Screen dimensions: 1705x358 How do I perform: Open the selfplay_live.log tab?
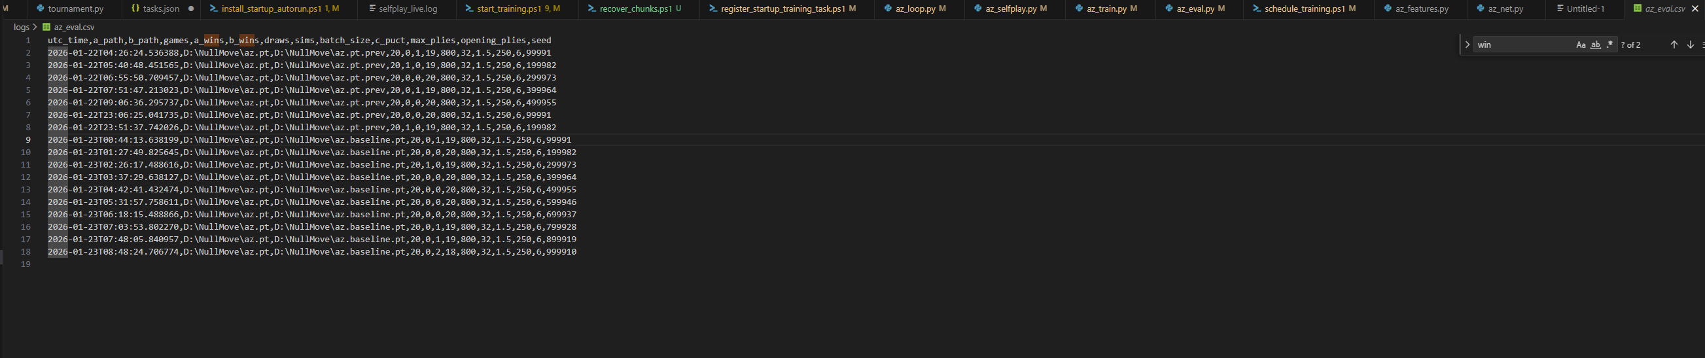click(408, 9)
